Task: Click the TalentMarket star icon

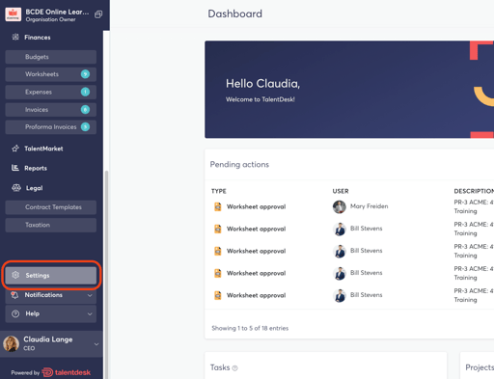Action: tap(15, 149)
